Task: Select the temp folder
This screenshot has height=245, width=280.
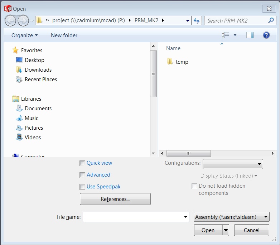Action: 182,62
